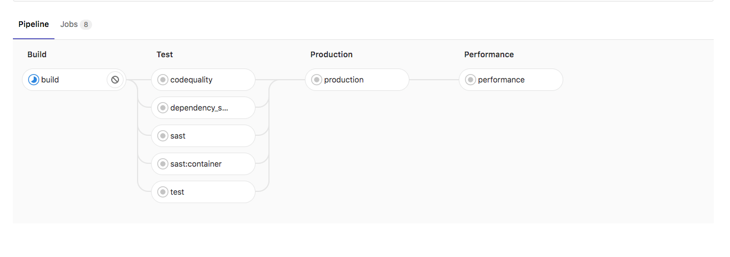Click the sast:container job status icon
This screenshot has height=257, width=730.
tap(163, 164)
